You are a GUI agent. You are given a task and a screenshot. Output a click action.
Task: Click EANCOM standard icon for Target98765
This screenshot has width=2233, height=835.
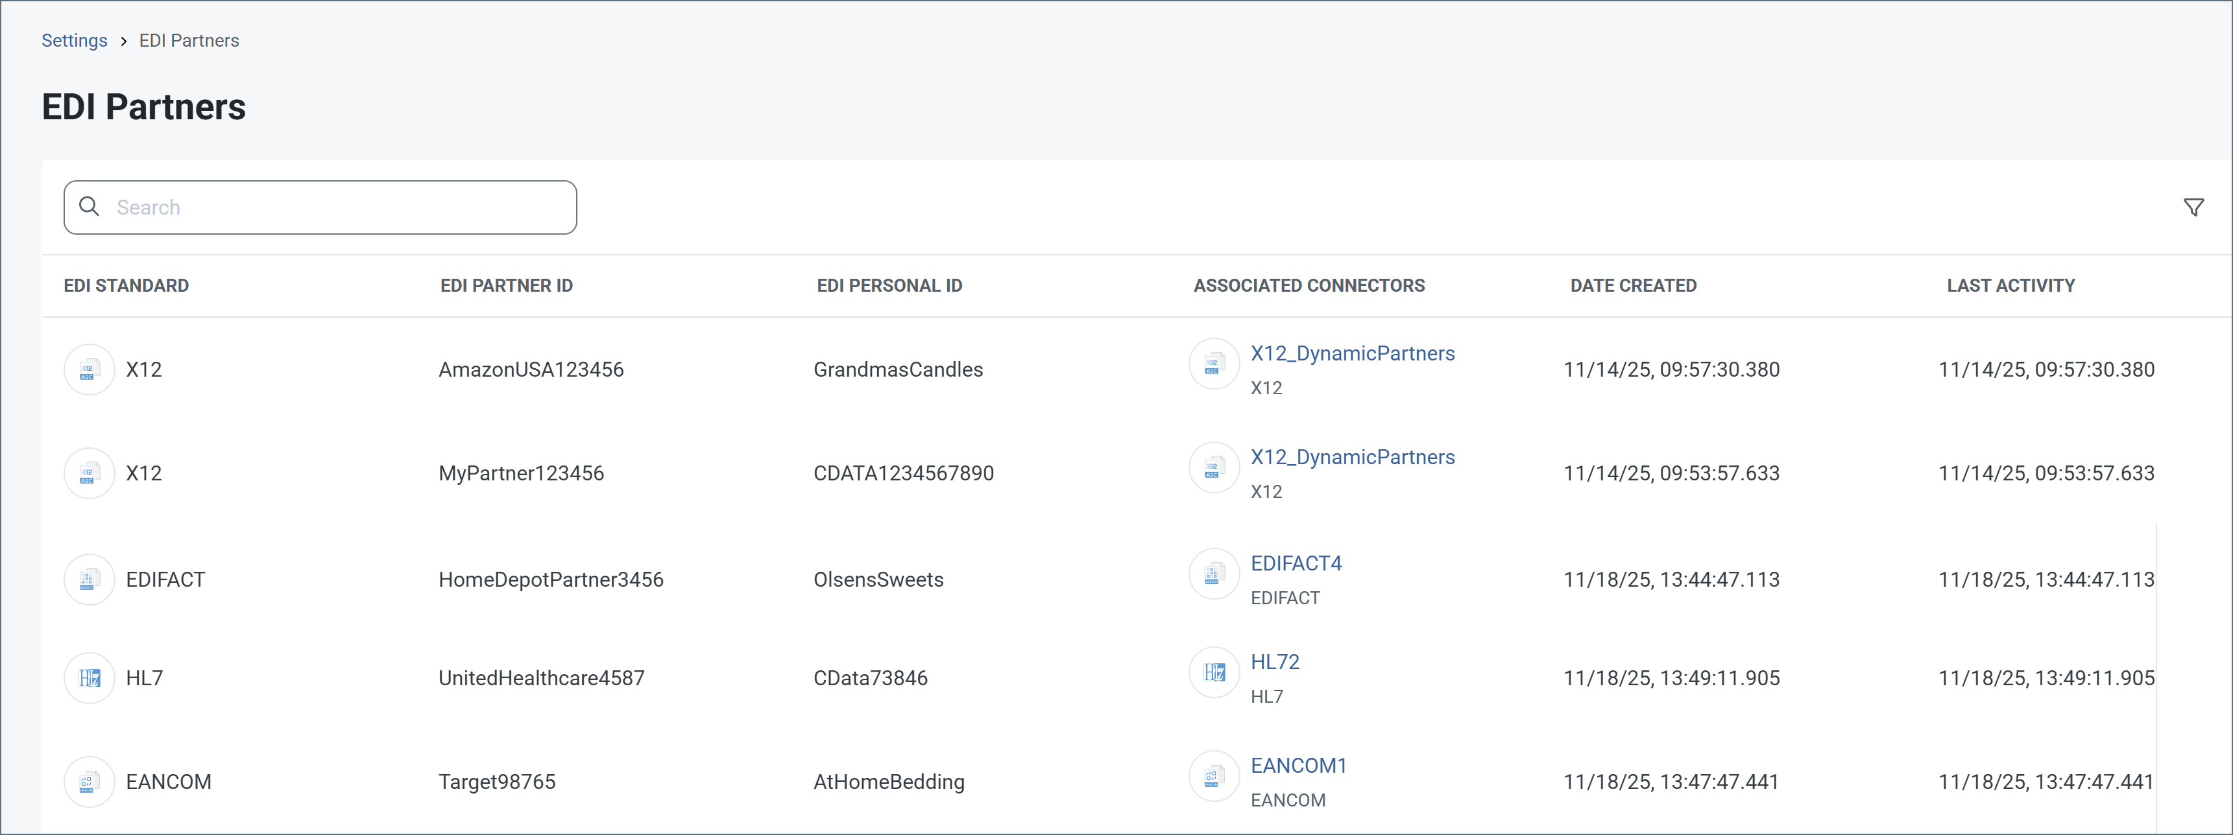point(88,782)
